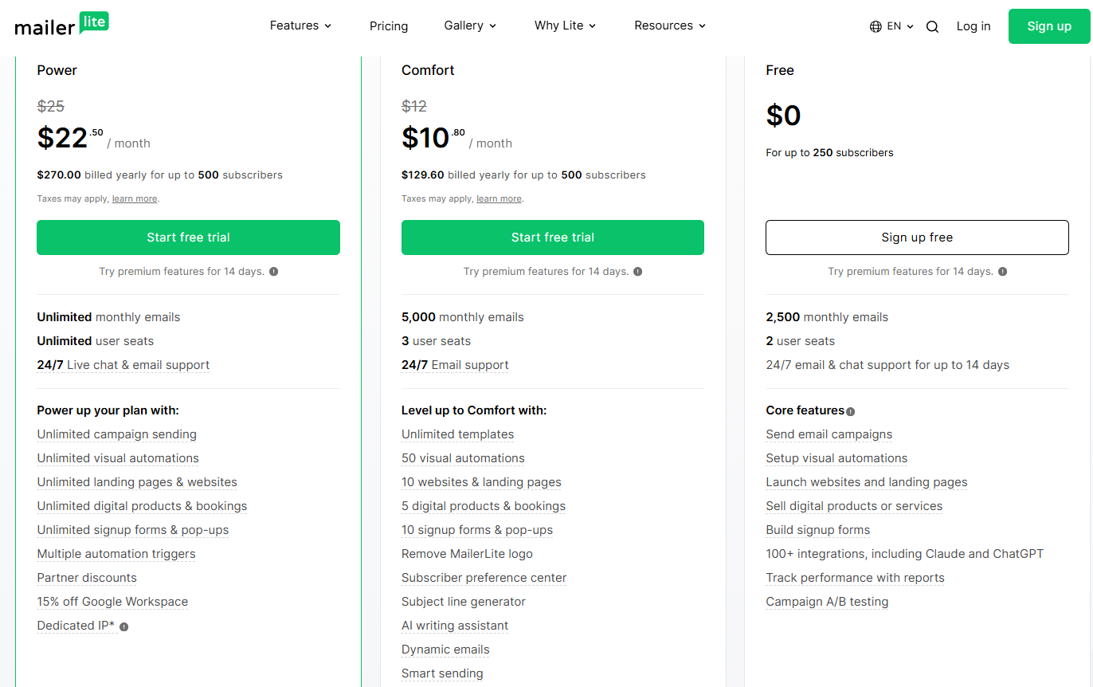The height and width of the screenshot is (687, 1093).
Task: Click info icon next to Dedicated IP*
Action: 123,626
